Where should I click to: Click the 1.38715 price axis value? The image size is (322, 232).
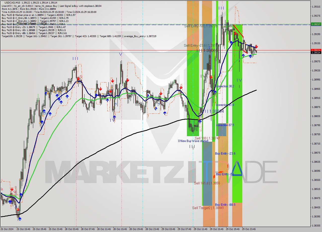316,143
